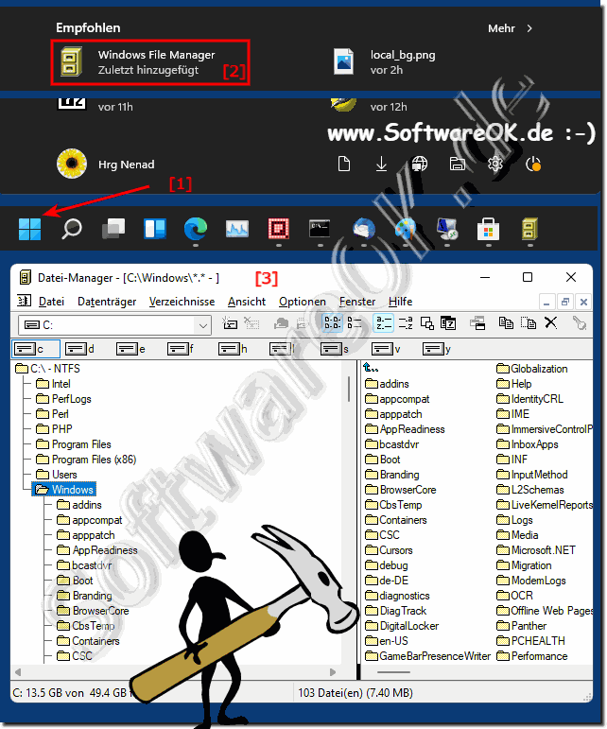Select drive c button
Image resolution: width=607 pixels, height=729 pixels.
(35, 349)
